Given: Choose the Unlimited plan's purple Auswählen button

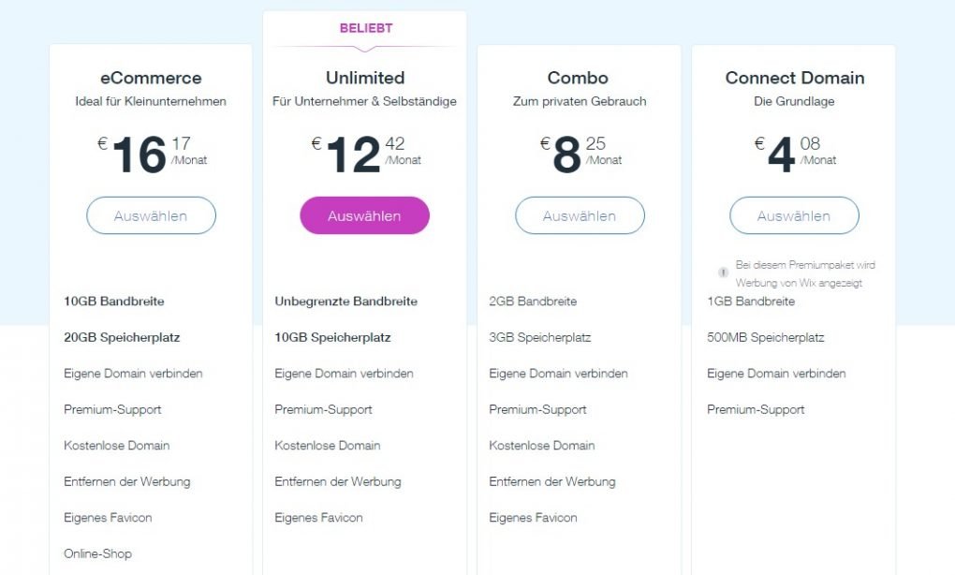Looking at the screenshot, I should point(365,215).
